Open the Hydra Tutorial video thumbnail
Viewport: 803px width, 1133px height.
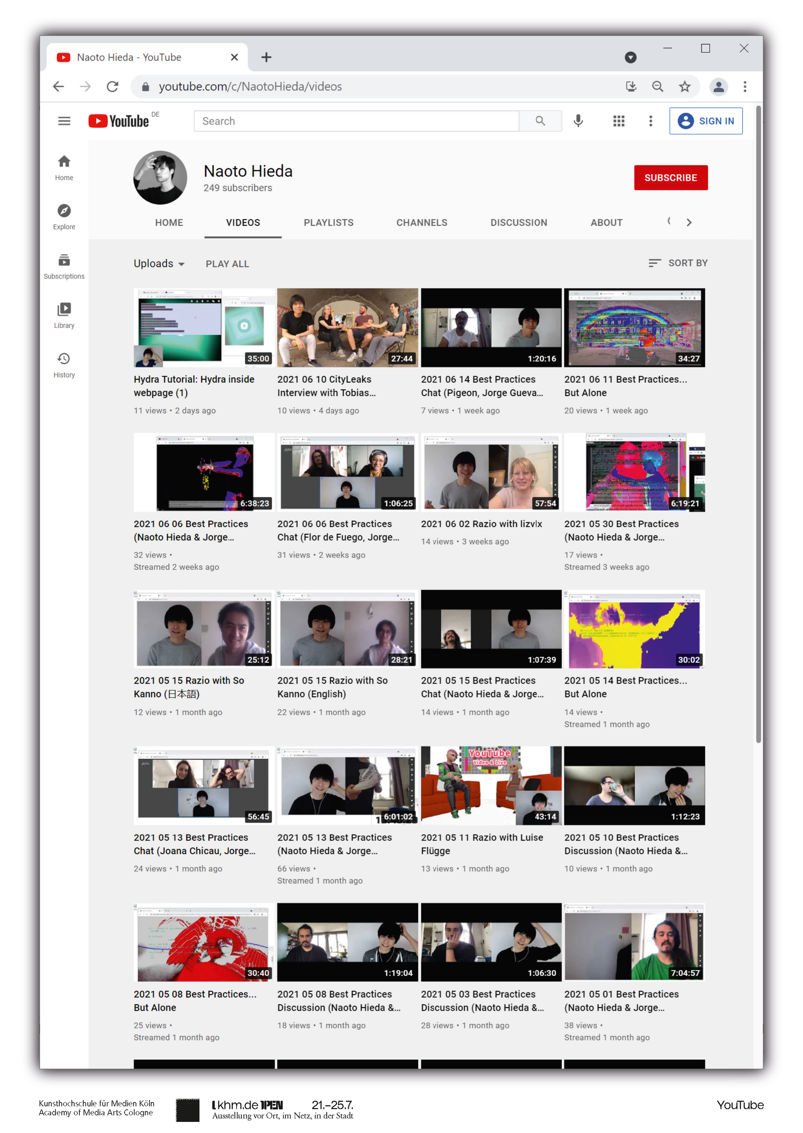pos(204,327)
